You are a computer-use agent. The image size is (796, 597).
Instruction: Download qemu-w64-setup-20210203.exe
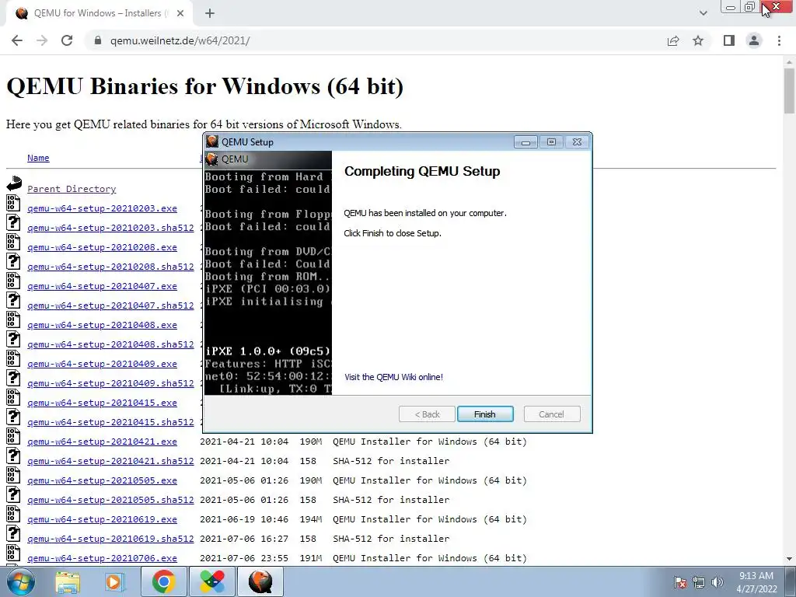click(x=102, y=208)
